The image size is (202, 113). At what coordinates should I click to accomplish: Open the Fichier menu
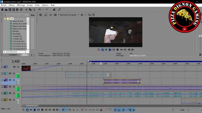point(4,5)
